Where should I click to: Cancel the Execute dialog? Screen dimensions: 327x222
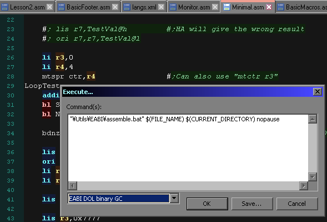(x=297, y=204)
